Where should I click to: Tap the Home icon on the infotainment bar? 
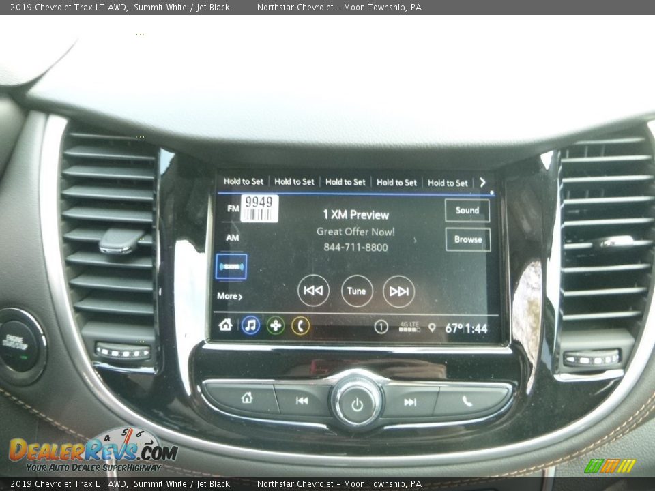coord(224,327)
